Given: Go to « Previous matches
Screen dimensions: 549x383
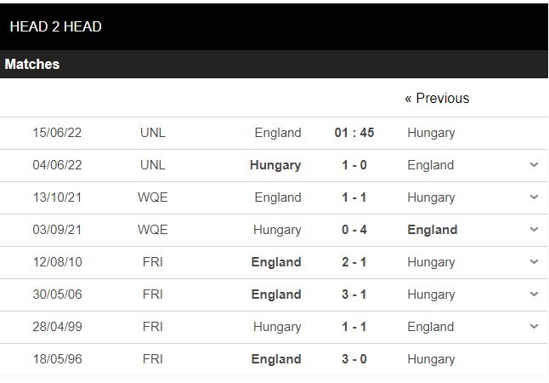Looking at the screenshot, I should pyautogui.click(x=437, y=99).
